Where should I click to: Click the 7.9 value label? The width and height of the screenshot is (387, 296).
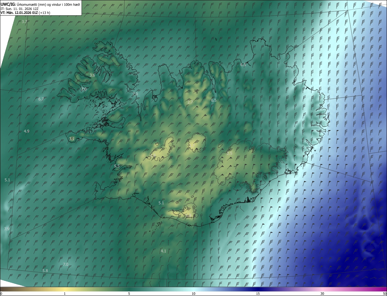(x=7, y=229)
